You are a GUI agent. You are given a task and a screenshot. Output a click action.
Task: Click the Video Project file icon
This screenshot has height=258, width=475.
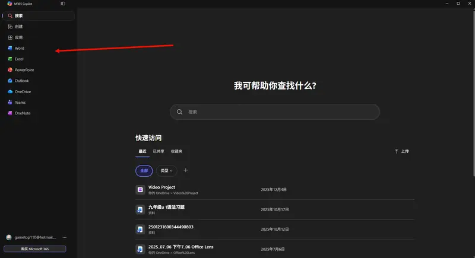pyautogui.click(x=140, y=190)
